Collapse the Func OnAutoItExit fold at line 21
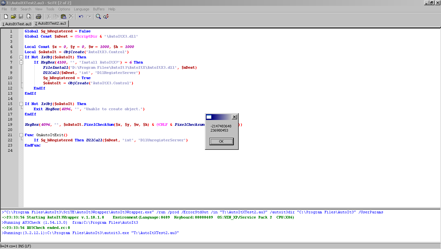Image resolution: width=441 pixels, height=249 pixels. point(21,135)
